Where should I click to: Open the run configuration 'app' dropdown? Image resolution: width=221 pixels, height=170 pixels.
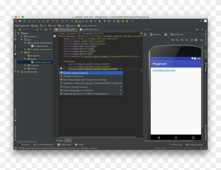pos(80,21)
